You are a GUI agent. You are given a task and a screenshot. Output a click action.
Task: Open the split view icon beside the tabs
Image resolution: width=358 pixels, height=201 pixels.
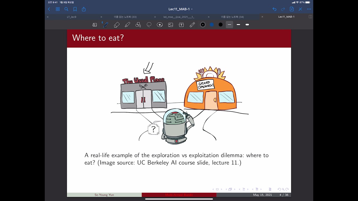click(310, 17)
